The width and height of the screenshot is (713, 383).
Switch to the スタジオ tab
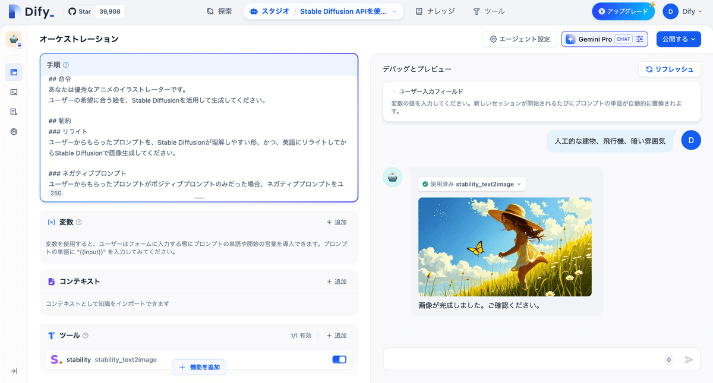click(275, 11)
